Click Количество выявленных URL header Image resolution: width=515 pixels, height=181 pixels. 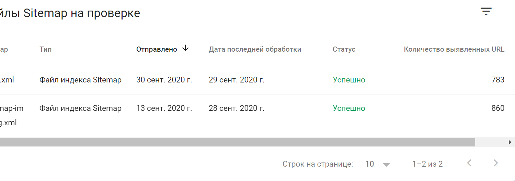454,49
